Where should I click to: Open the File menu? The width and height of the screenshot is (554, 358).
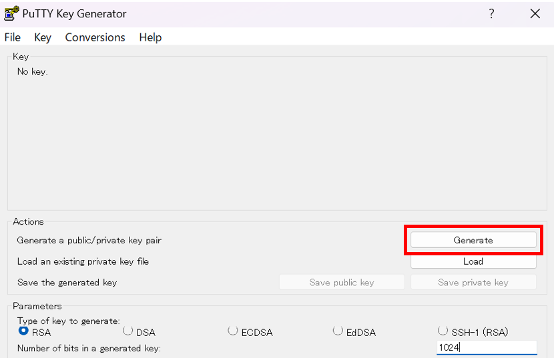13,37
